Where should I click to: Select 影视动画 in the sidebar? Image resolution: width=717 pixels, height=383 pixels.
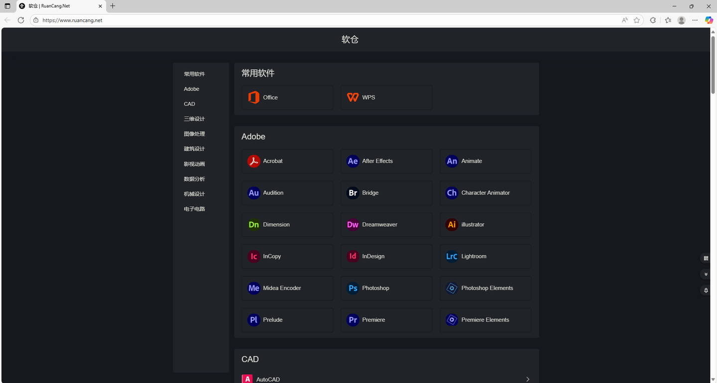click(194, 164)
